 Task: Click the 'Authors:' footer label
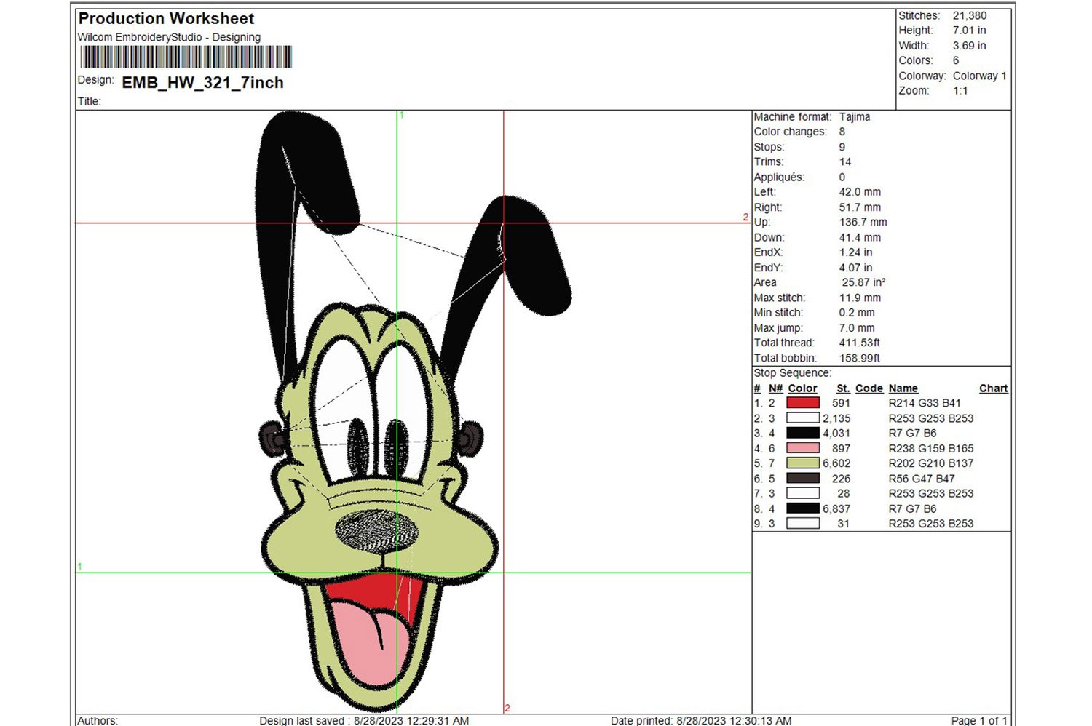pyautogui.click(x=98, y=720)
